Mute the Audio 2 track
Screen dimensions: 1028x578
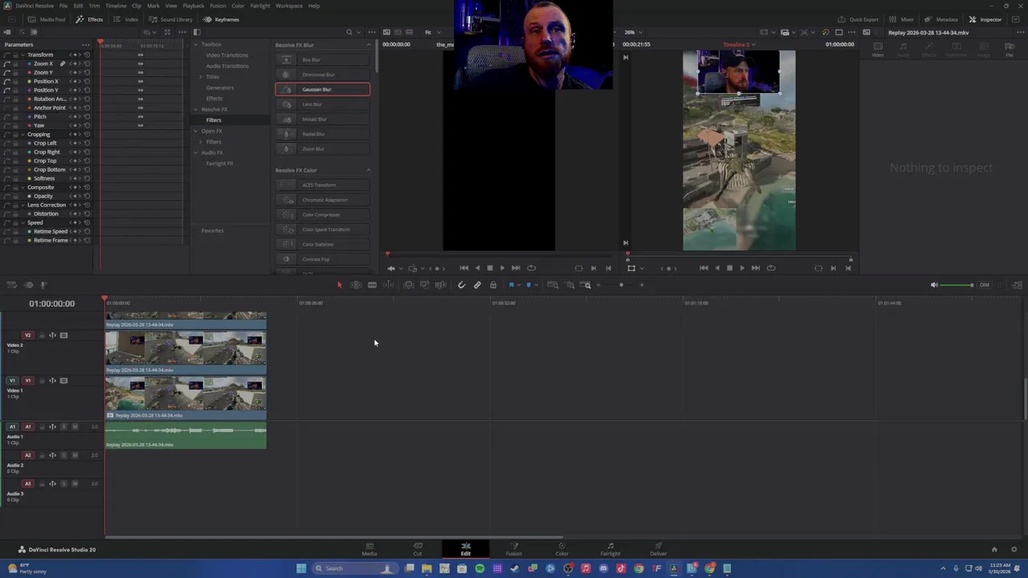[x=75, y=455]
